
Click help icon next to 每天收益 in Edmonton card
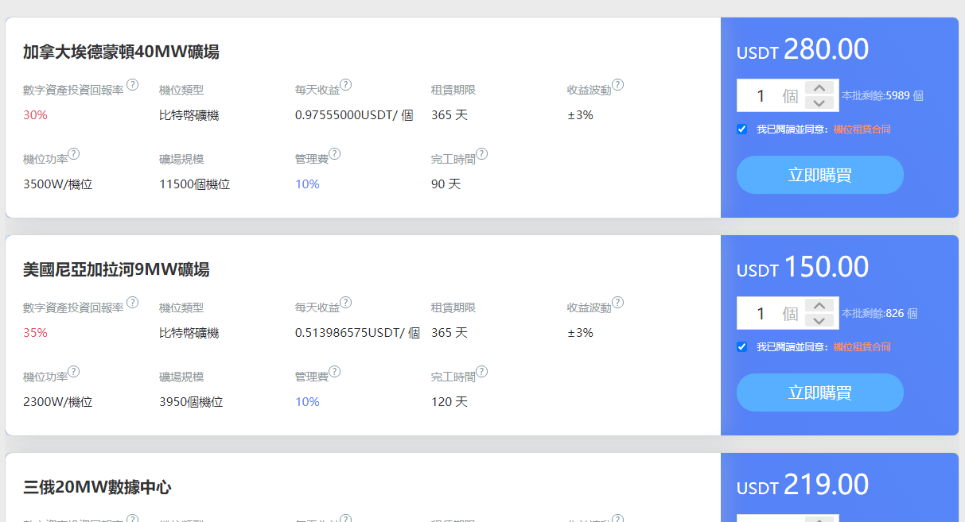pyautogui.click(x=346, y=85)
